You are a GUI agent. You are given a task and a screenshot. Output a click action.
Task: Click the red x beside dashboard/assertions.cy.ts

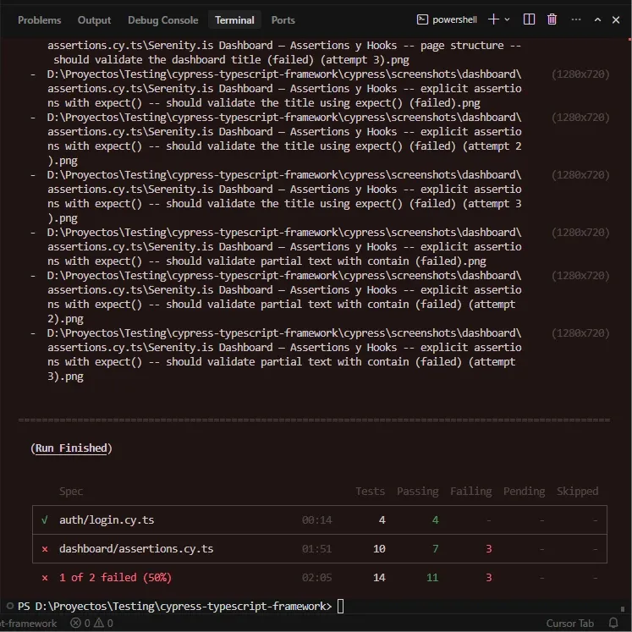(45, 548)
